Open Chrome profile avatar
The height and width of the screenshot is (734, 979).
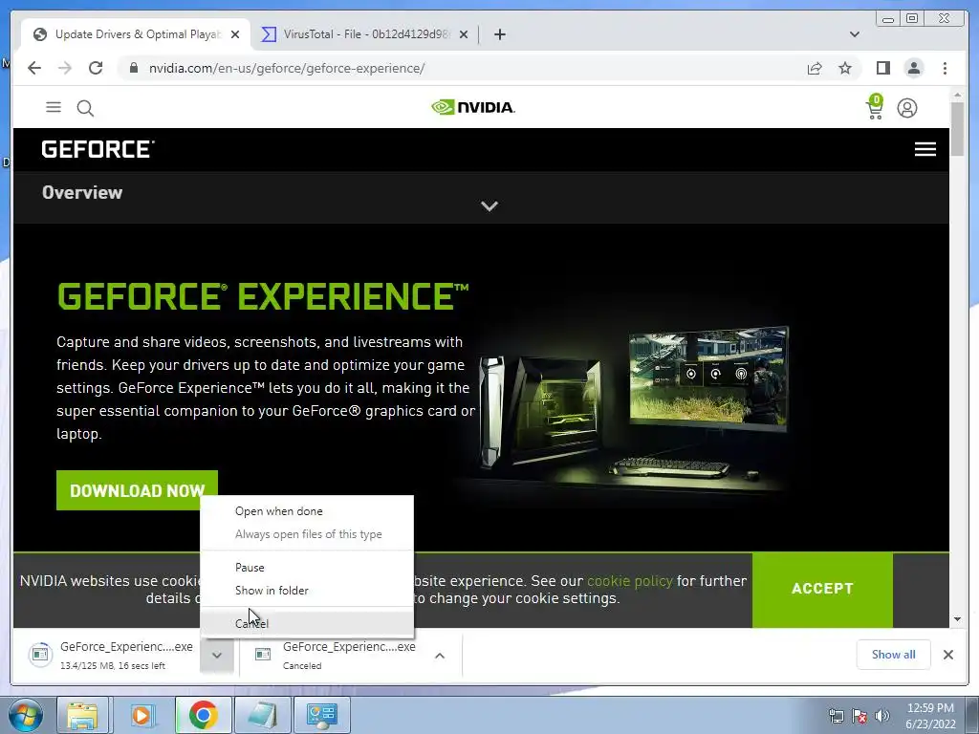point(913,68)
